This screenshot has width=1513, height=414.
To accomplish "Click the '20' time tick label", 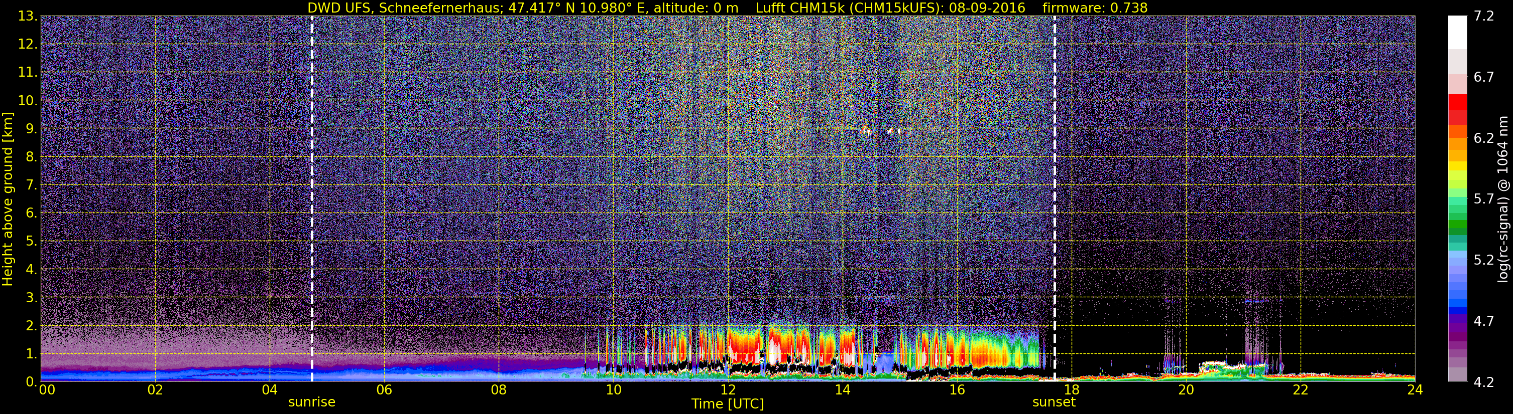I will click(1186, 390).
